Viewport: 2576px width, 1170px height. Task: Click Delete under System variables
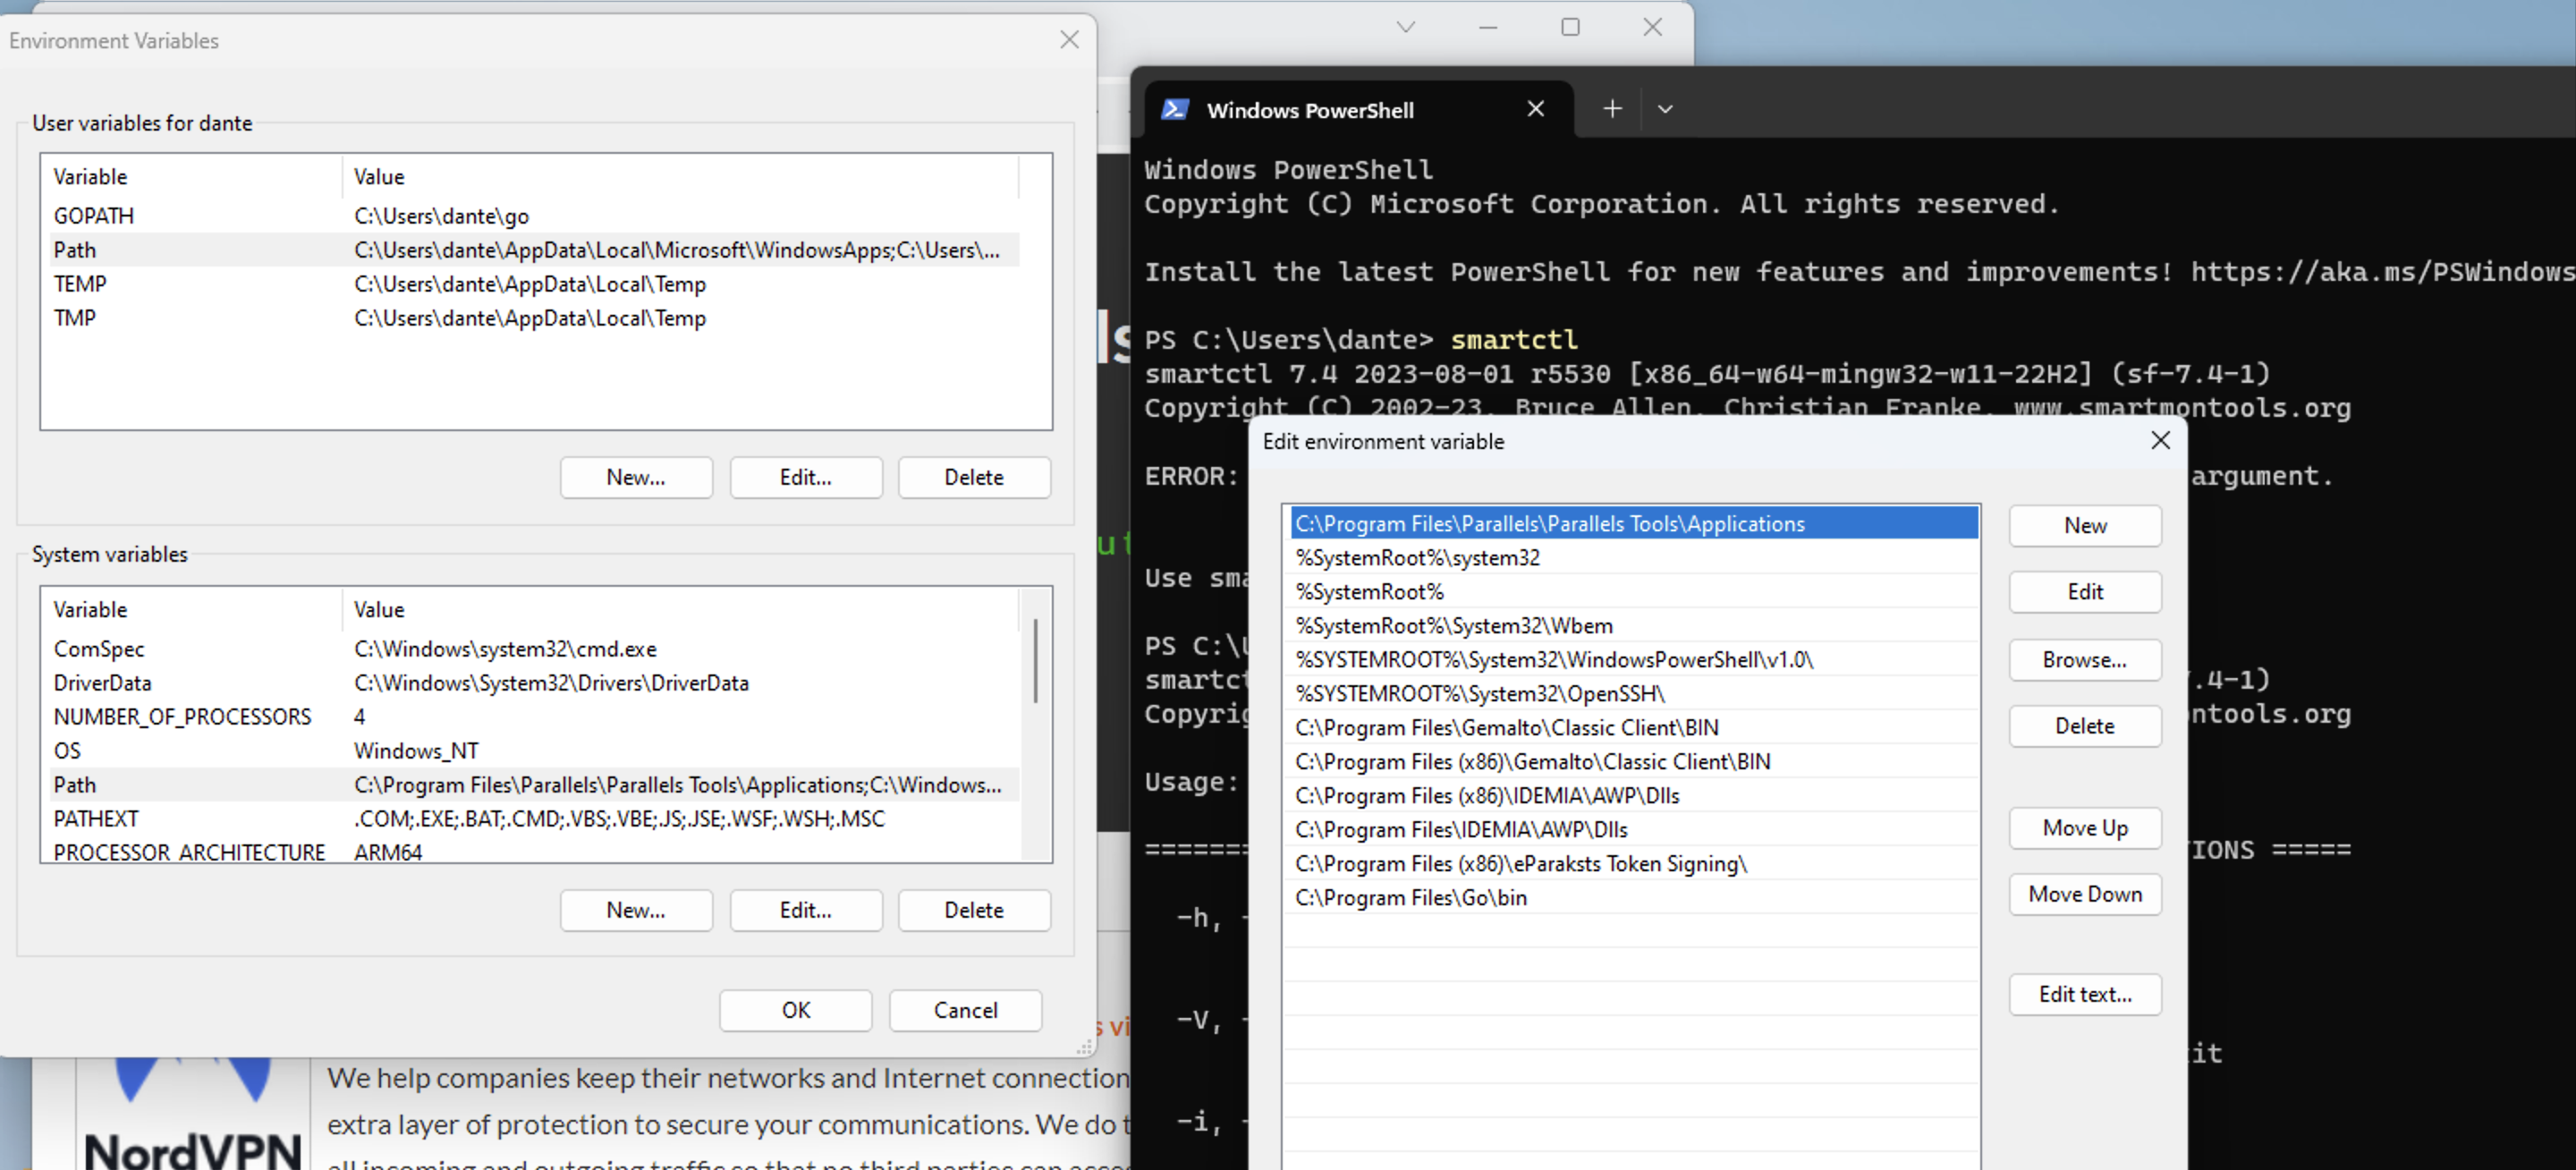(974, 910)
